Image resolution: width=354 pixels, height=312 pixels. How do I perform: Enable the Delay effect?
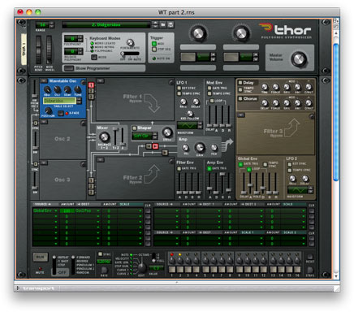point(240,83)
